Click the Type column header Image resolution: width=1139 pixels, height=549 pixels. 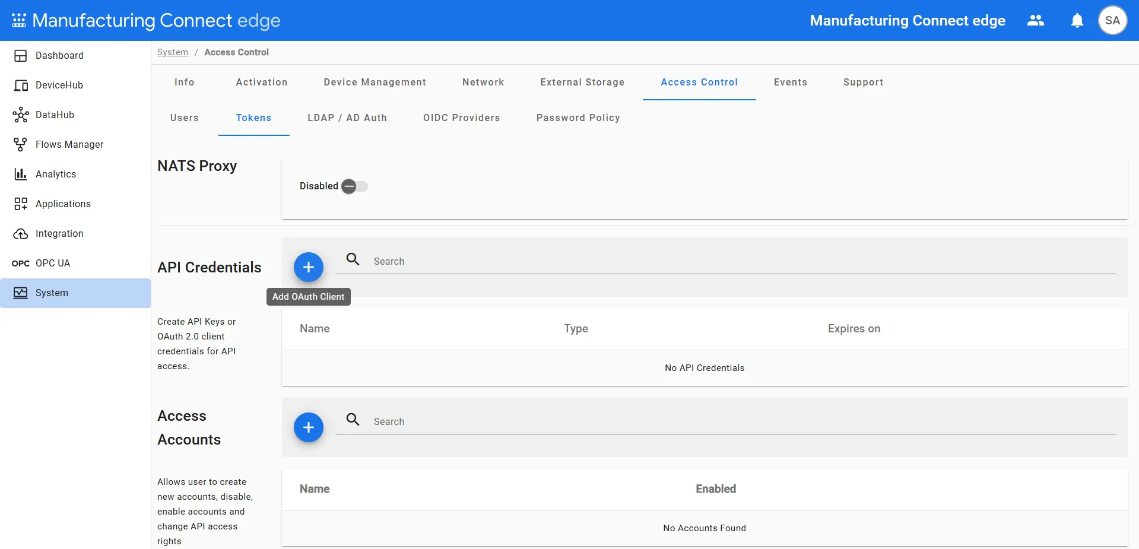click(576, 329)
